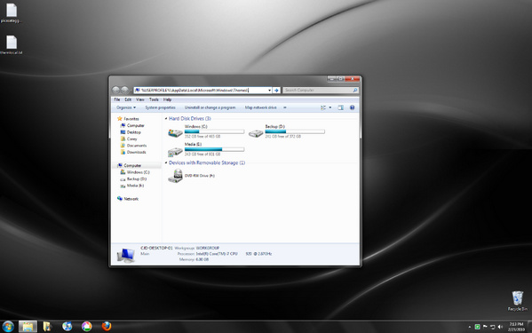Screen dimensions: 532x333
Task: Collapse the Hard Disk Drives group
Action: [x=166, y=119]
